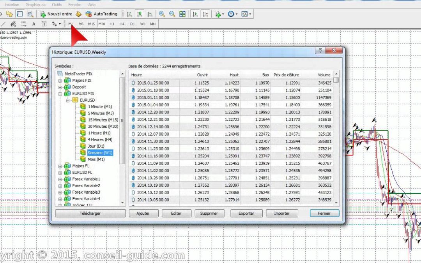
Task: Toggle the chart auto-scroll icon
Action: [195, 14]
